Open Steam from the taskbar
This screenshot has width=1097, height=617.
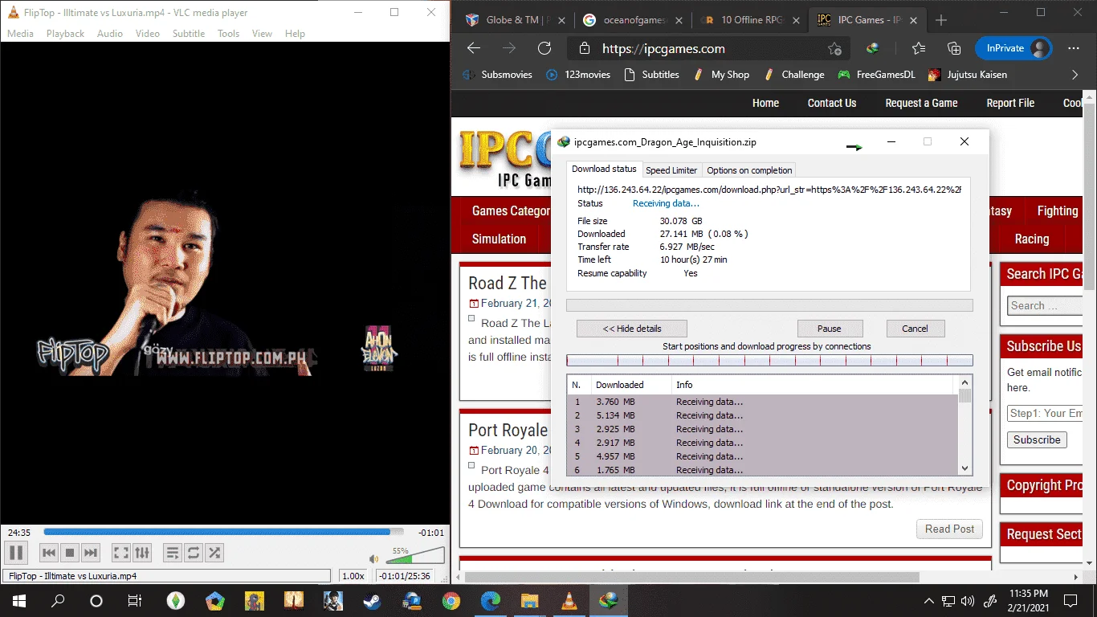(x=373, y=600)
